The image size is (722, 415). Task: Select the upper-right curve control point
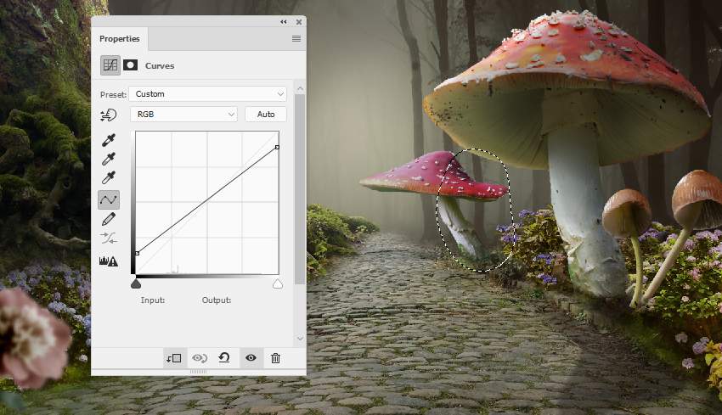pos(277,147)
